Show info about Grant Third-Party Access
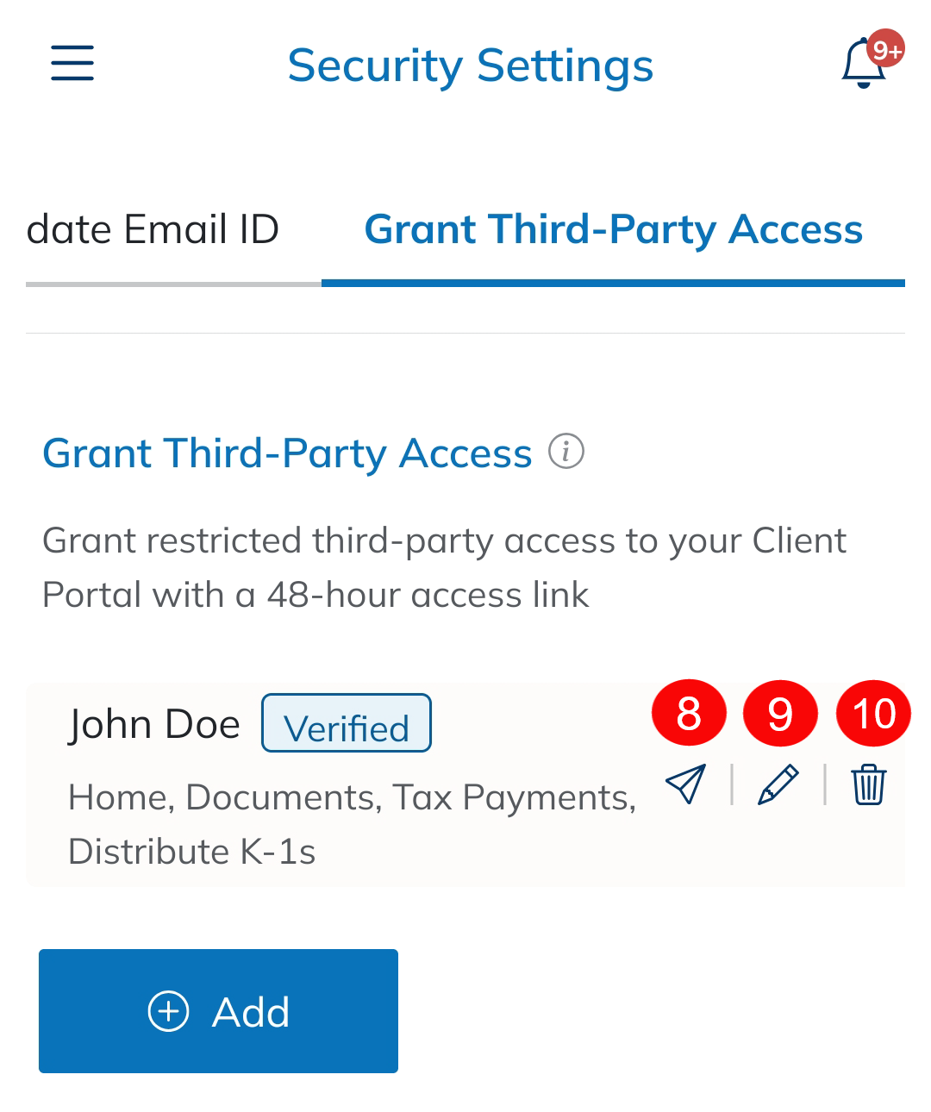The width and height of the screenshot is (931, 1112). coord(566,452)
